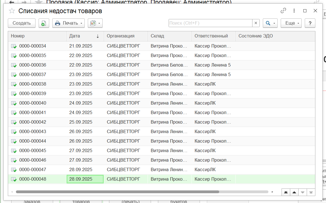Click the posted icon of document 0000-000041
Image resolution: width=326 pixels, height=203 pixels.
(14, 113)
